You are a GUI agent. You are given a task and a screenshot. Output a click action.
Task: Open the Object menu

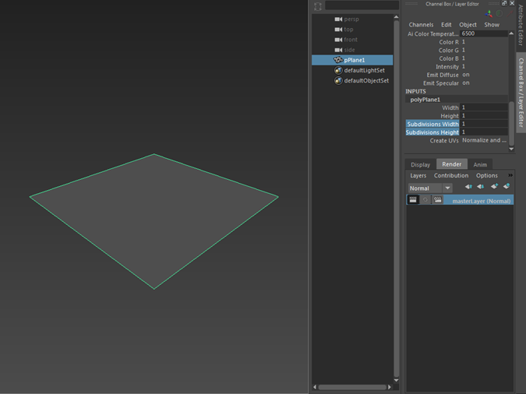click(468, 25)
